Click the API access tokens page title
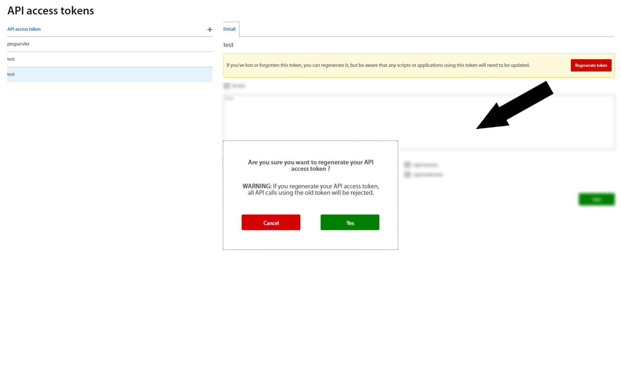This screenshot has width=621, height=390. (x=51, y=11)
